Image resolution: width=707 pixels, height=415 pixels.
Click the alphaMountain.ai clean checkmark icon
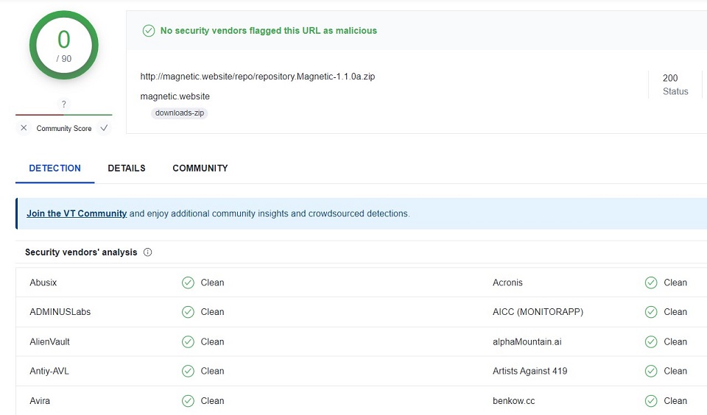tap(651, 341)
